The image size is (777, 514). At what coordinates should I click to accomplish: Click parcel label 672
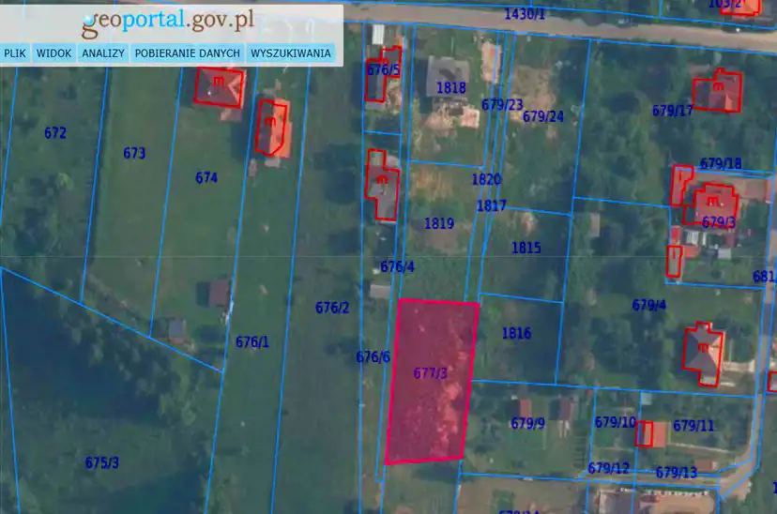point(55,133)
